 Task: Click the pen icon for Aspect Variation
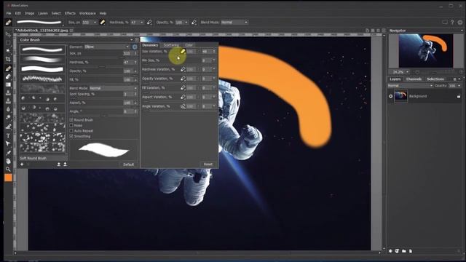point(183,97)
